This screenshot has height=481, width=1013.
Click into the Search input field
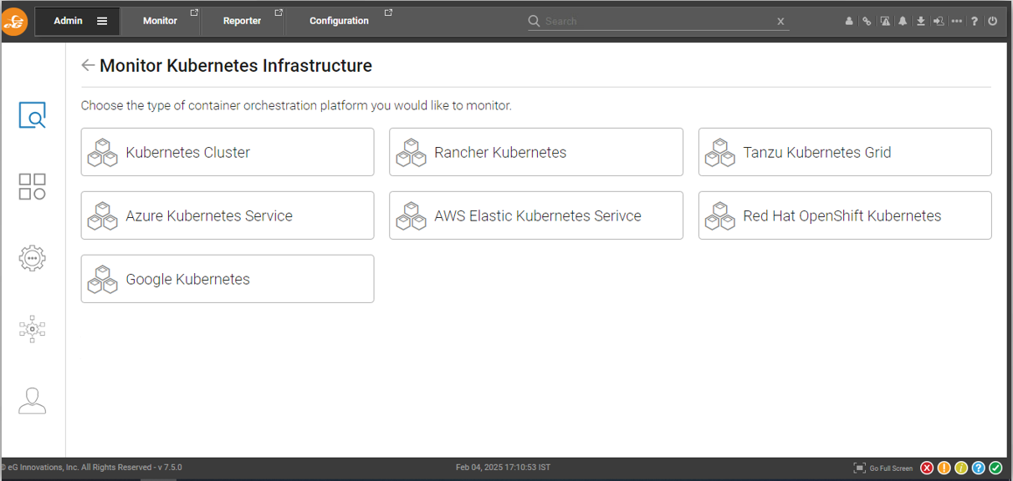(x=657, y=22)
